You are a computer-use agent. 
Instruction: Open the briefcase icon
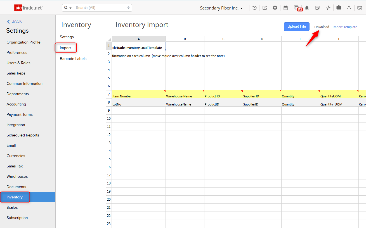coord(339,8)
